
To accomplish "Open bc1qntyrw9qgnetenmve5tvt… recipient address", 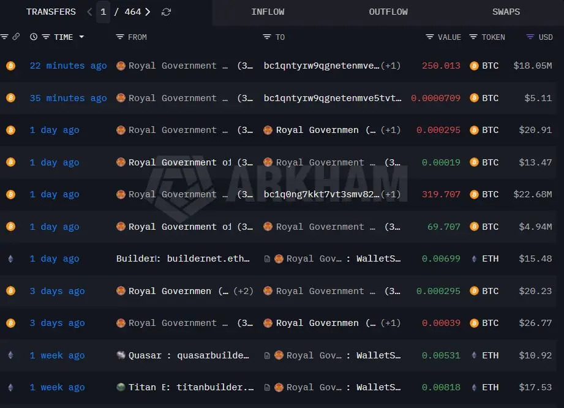I will point(333,98).
